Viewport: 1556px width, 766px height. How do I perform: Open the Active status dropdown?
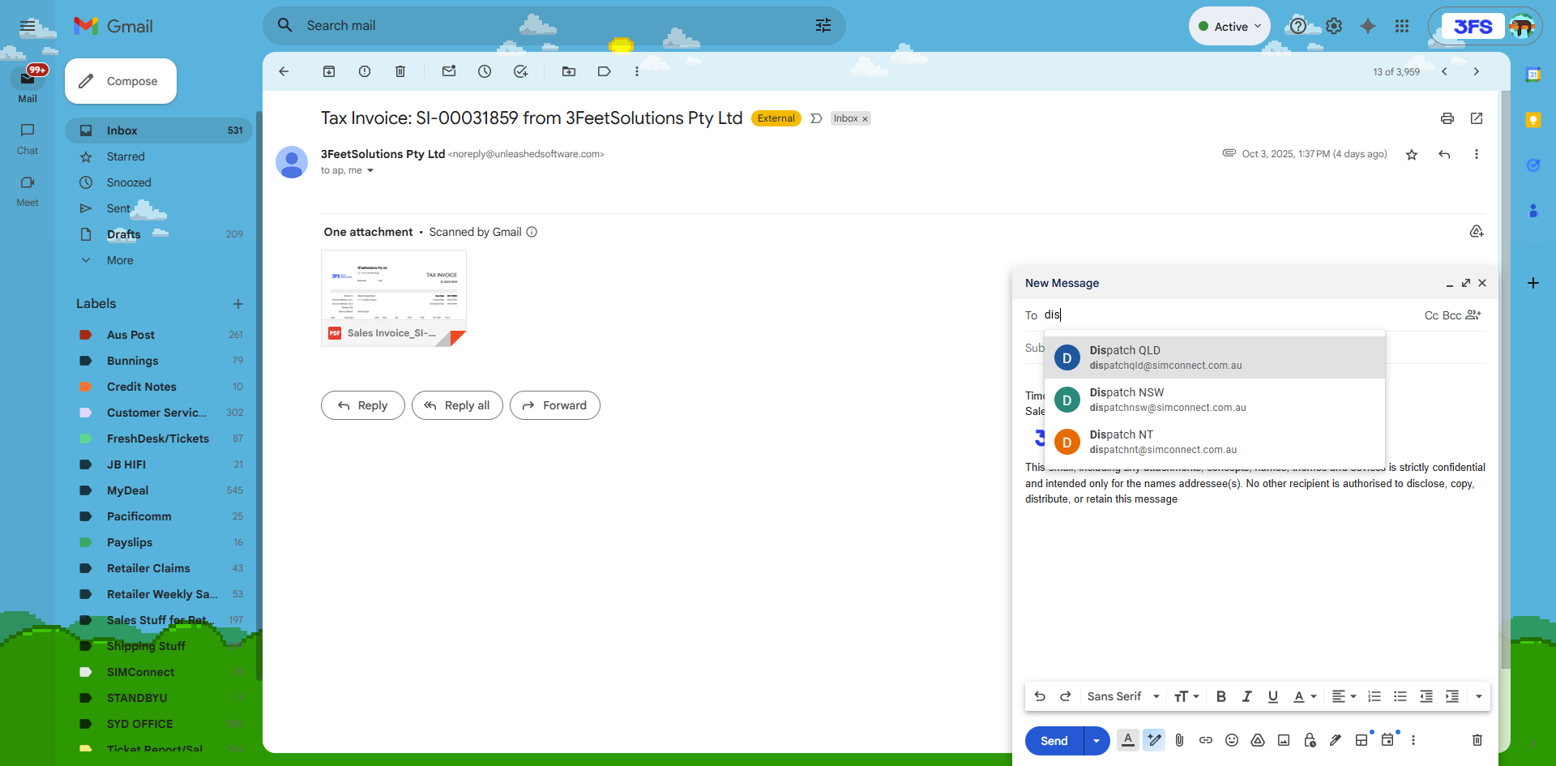1229,26
